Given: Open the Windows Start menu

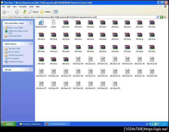Looking at the screenshot, I should click(8, 124).
